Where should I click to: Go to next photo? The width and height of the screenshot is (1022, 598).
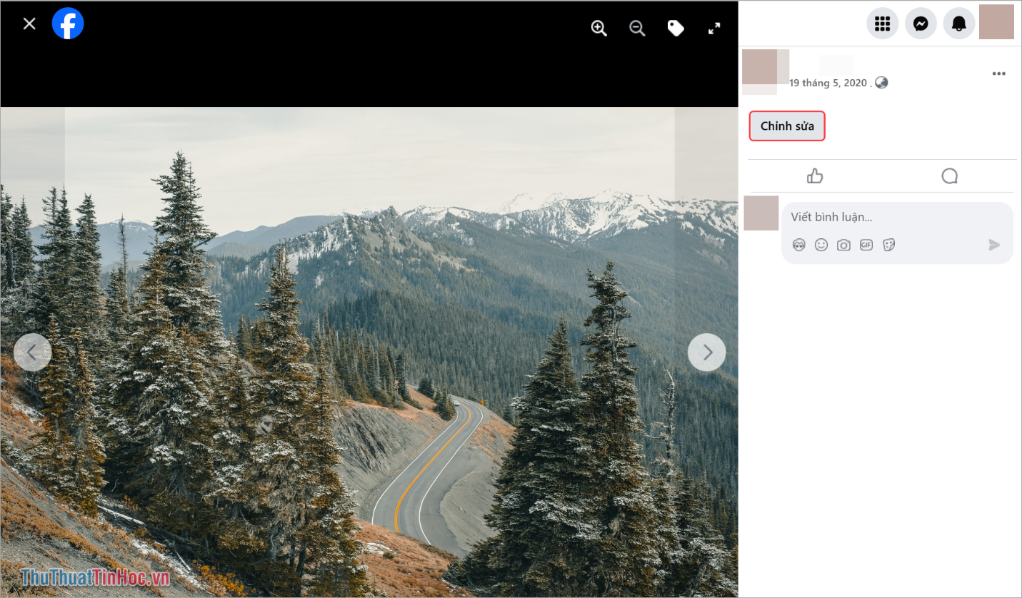point(706,352)
